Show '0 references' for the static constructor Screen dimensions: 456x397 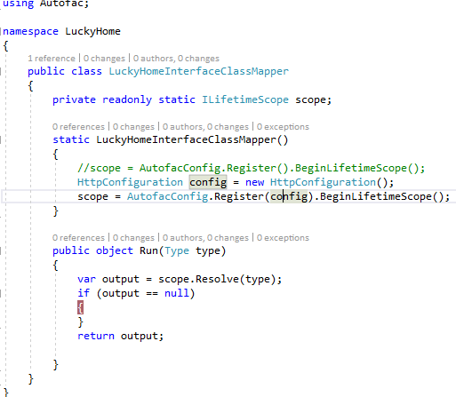point(78,127)
